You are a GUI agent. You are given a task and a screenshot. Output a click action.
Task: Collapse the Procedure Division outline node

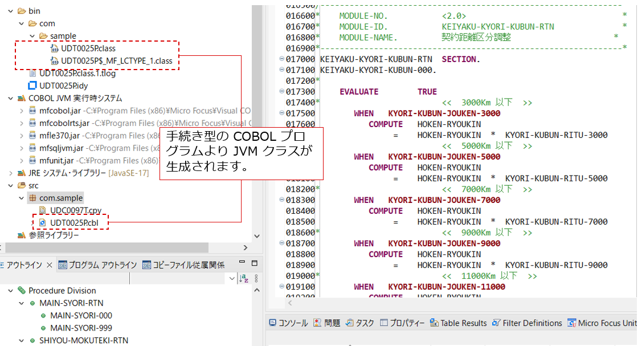click(x=11, y=291)
